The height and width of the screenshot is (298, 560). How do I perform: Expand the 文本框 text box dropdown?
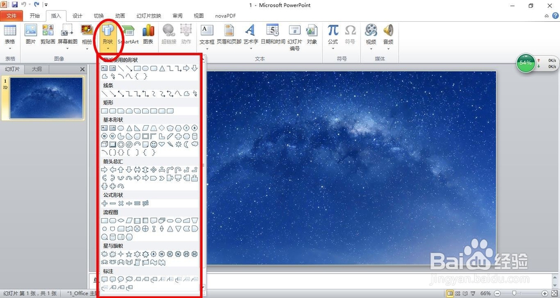[207, 49]
